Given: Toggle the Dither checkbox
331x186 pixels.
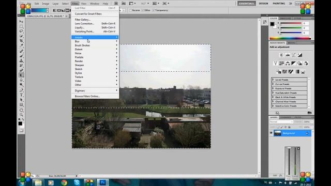Looking at the screenshot, I should click(x=143, y=10).
